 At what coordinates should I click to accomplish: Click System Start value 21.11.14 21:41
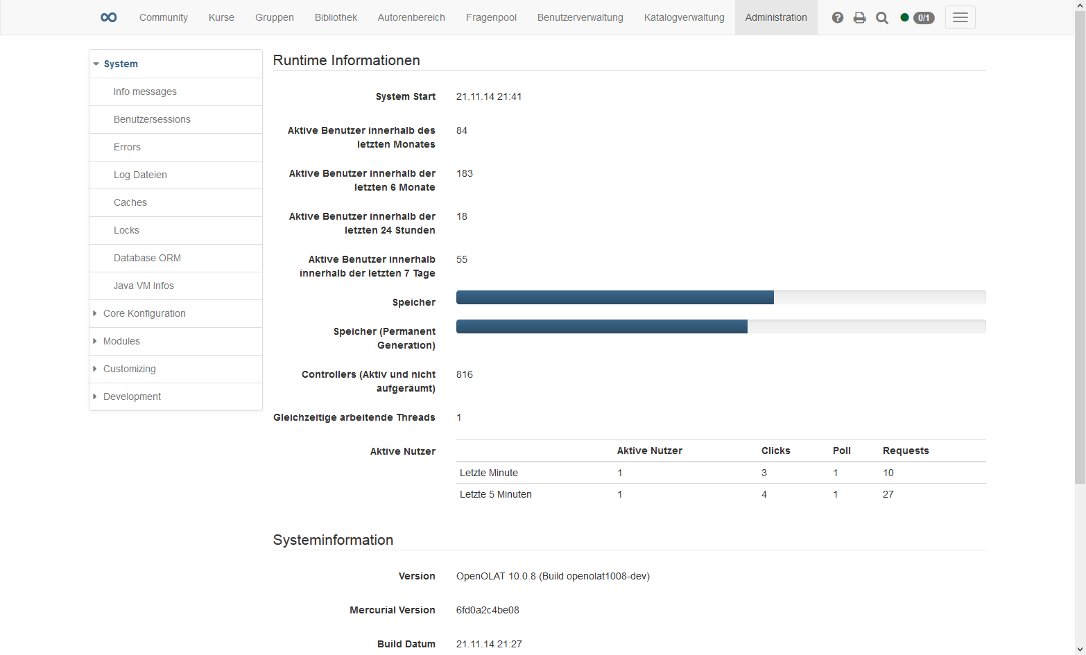pos(489,96)
